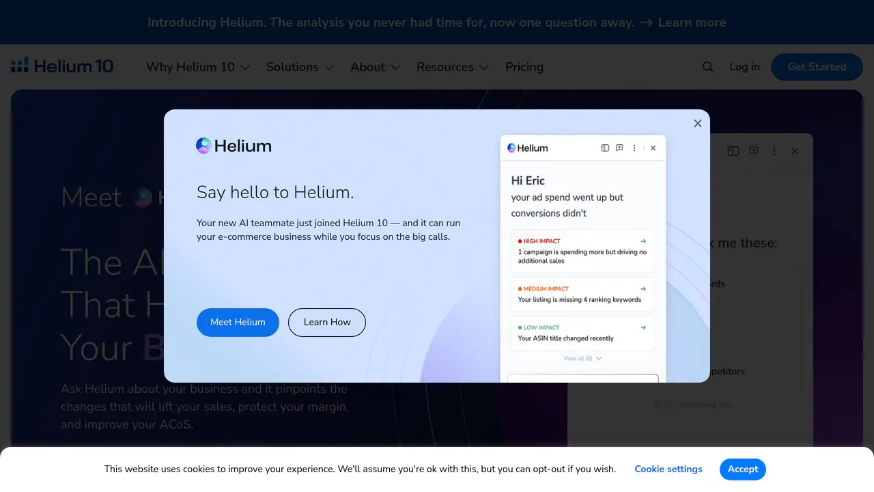The height and width of the screenshot is (492, 874).
Task: Expand View all (6) in Hi Eric card
Action: click(582, 358)
